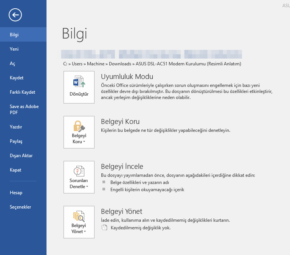Open the Hesap page
Viewport: 290px width, 255px height.
[x=23, y=193]
